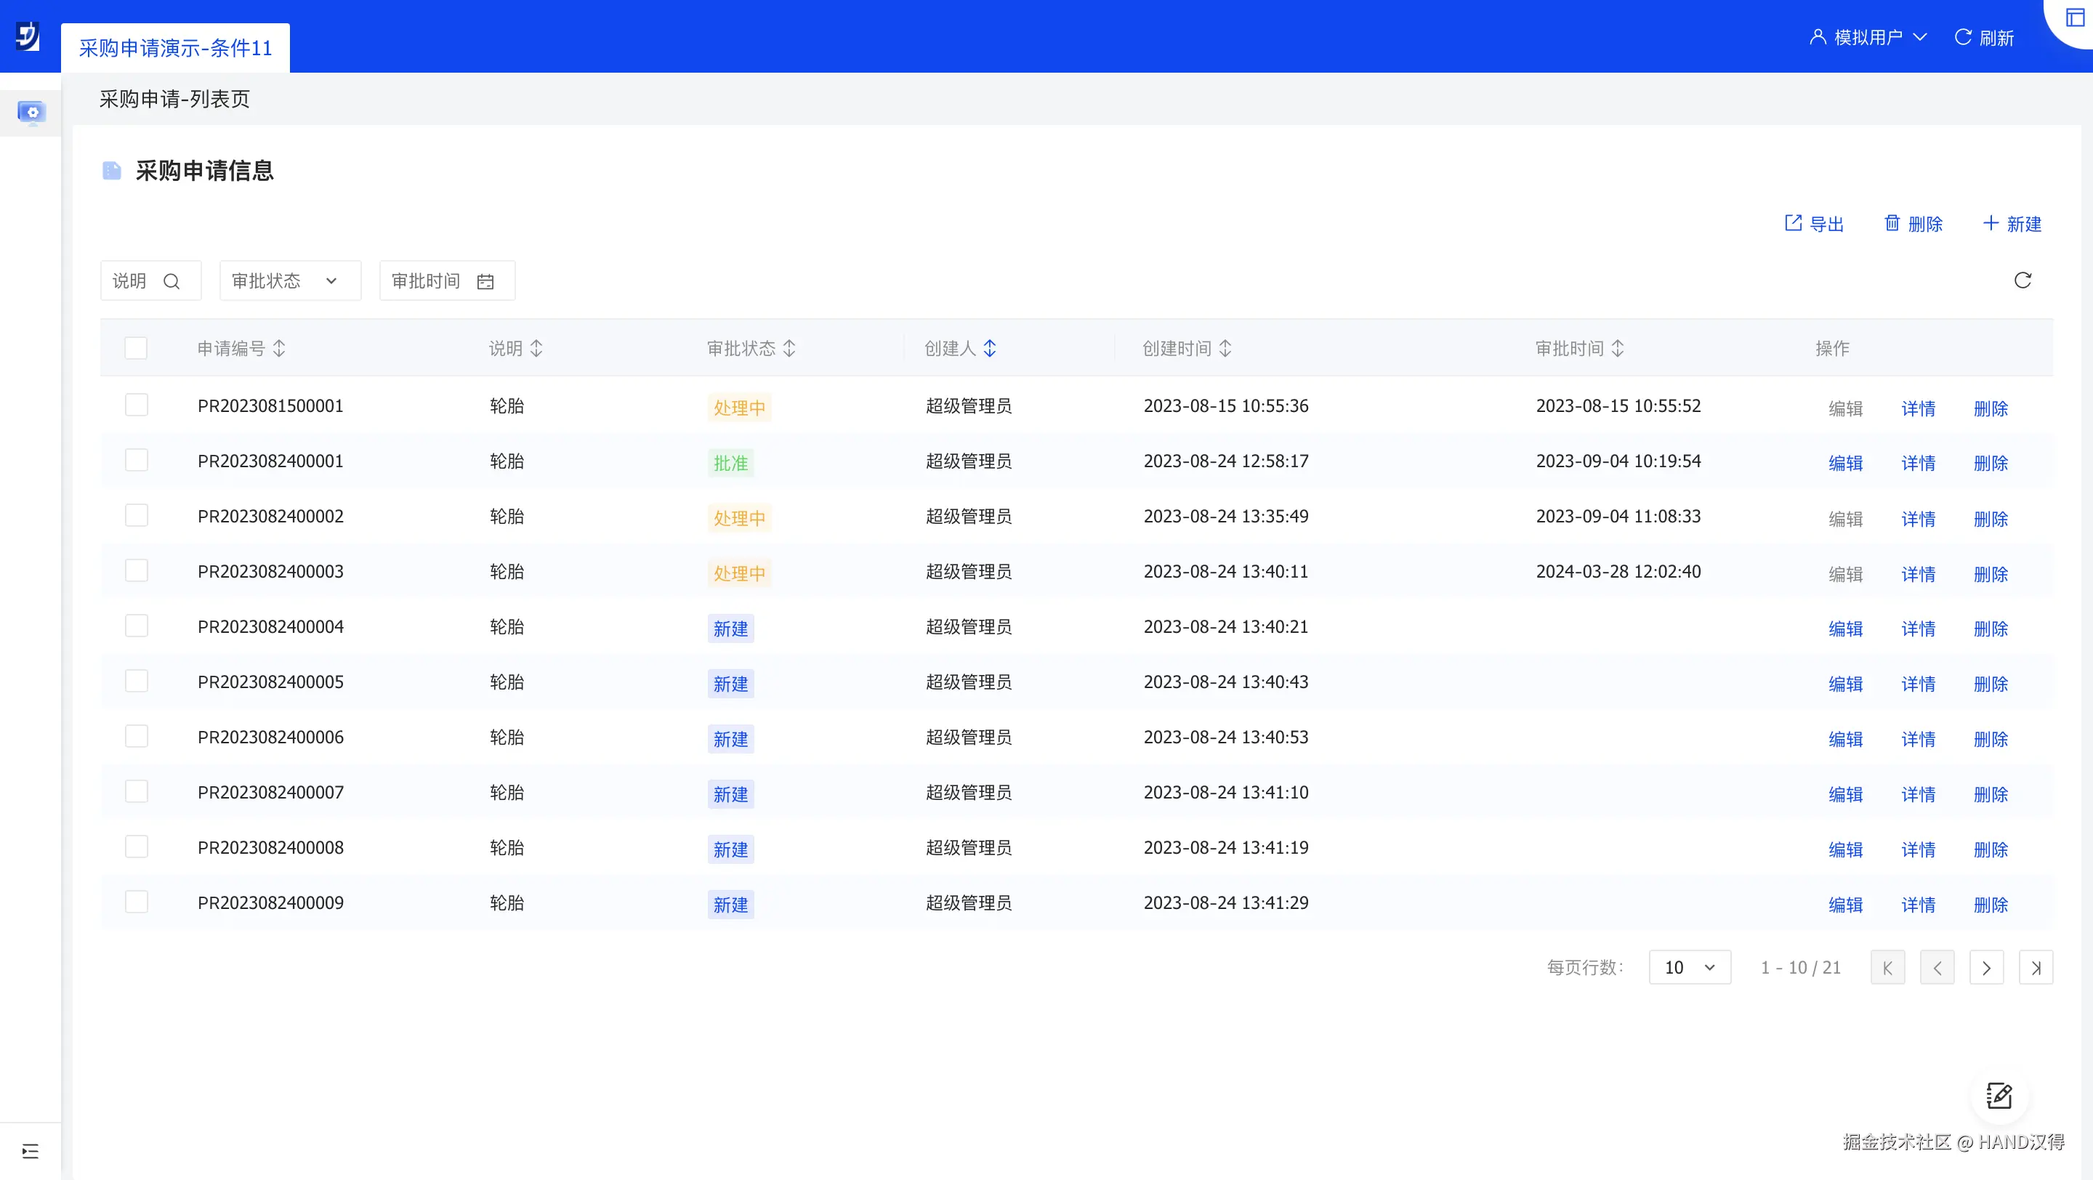
Task: Click the export (导出) icon button
Action: (1812, 223)
